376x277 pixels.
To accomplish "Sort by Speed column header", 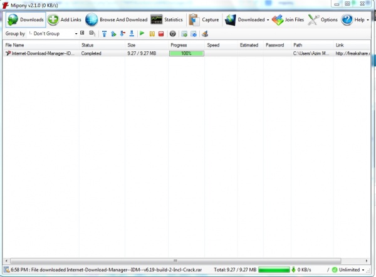I will [221, 45].
